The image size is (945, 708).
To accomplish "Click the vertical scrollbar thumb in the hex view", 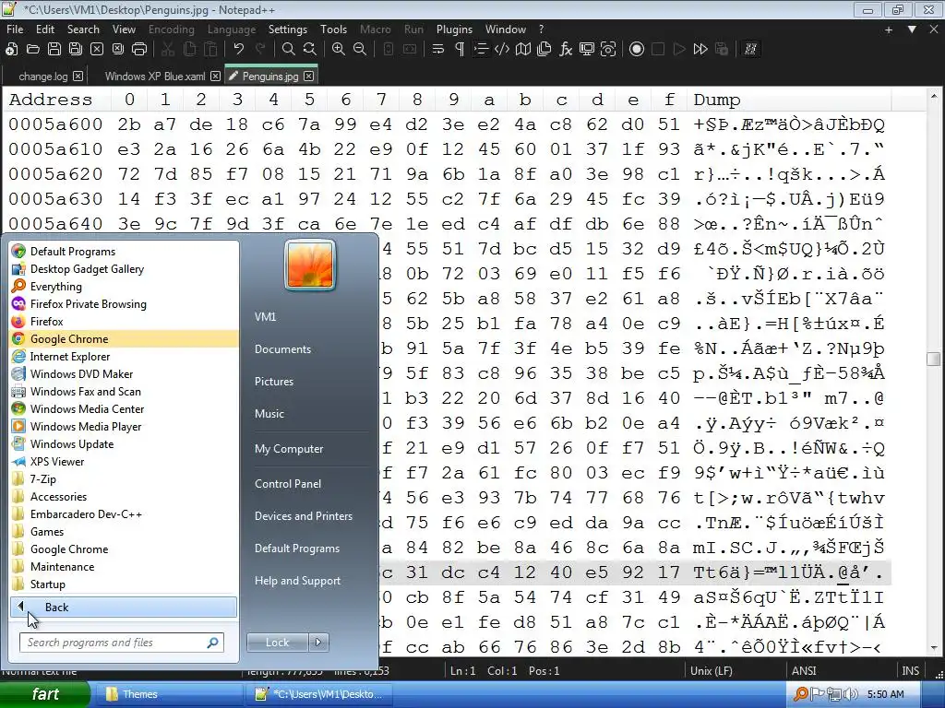I will pos(934,359).
